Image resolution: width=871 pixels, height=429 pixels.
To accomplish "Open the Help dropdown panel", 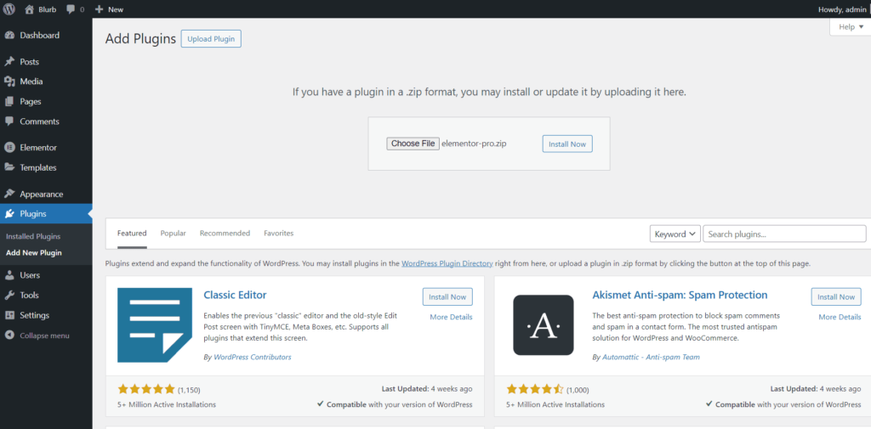I will coord(851,27).
